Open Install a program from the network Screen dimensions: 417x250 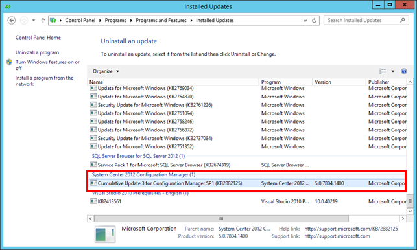pyautogui.click(x=44, y=81)
